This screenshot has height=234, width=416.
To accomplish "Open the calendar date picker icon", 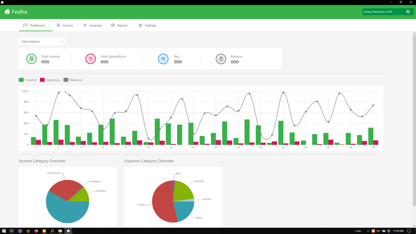I will [x=408, y=12].
